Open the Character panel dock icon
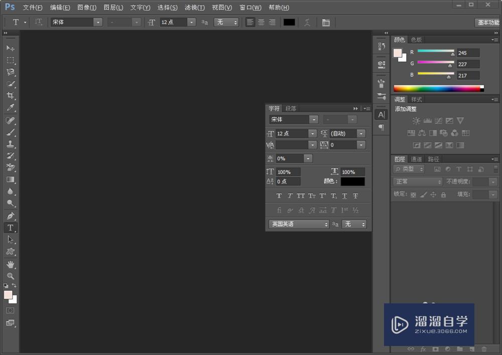 381,115
